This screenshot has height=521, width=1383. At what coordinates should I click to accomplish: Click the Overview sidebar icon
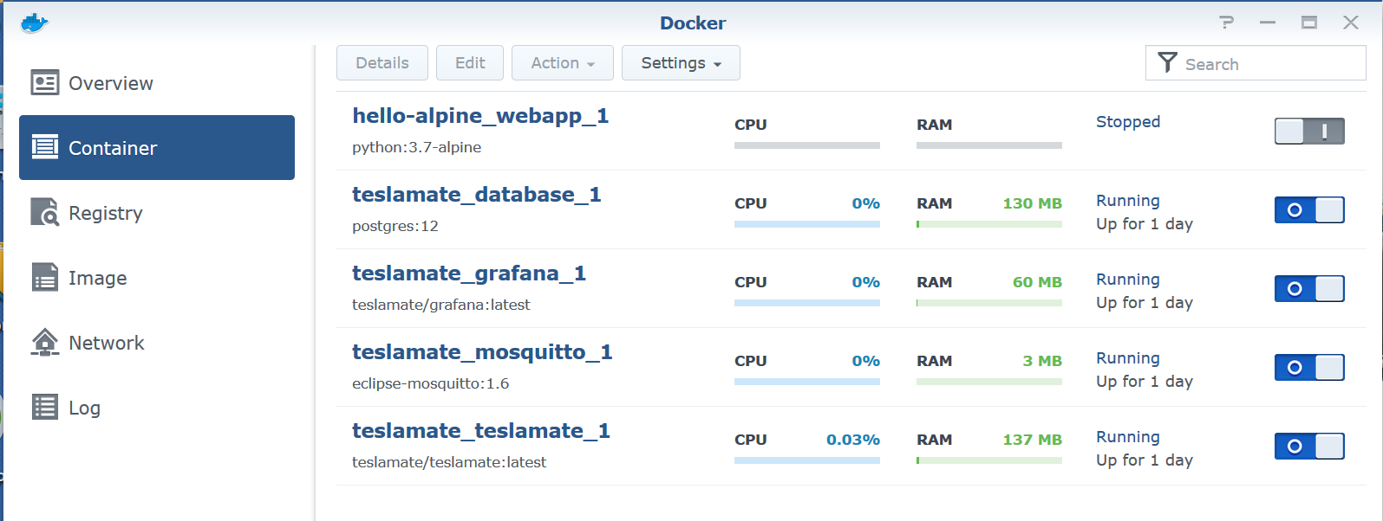coord(45,83)
